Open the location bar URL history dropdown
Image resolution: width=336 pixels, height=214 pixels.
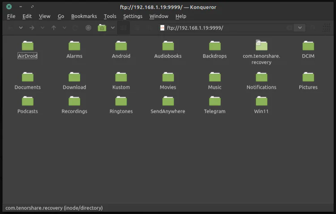click(300, 28)
